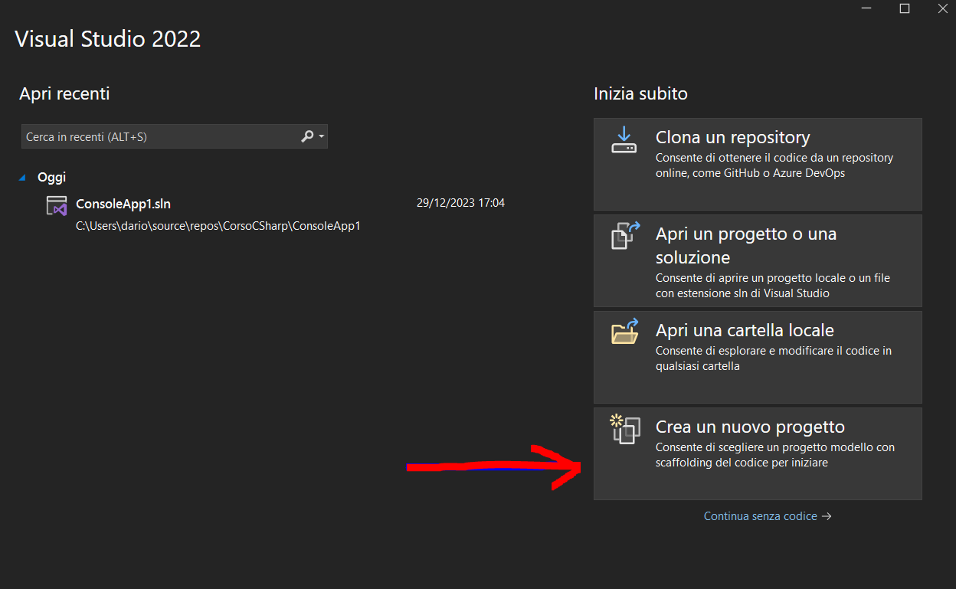Screen dimensions: 956x589
Task: Click the Apri un progetto o una soluzione icon
Action: click(x=624, y=236)
